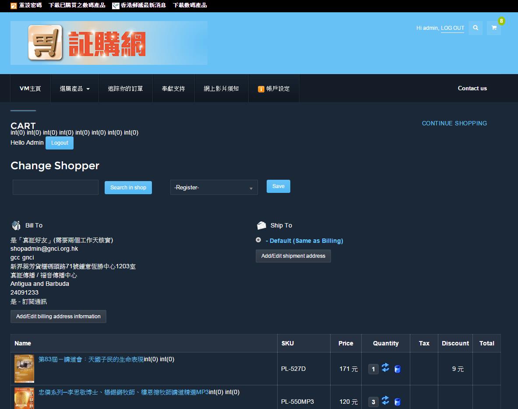Click the update quantity icon for PL-527D
The height and width of the screenshot is (409, 518).
pos(385,368)
